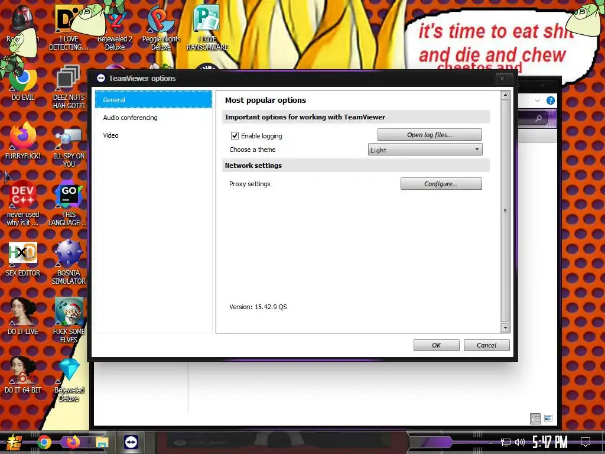605x454 pixels.
Task: Open the DEEZ NUTS HAH GOTTI desktop icon
Action: [69, 86]
